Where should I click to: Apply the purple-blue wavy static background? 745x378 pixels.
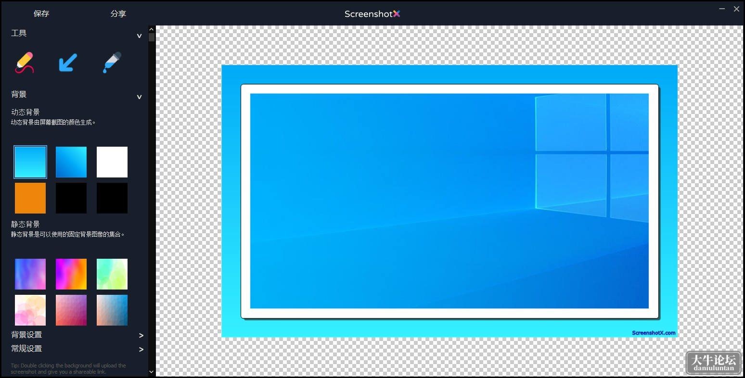[30, 274]
